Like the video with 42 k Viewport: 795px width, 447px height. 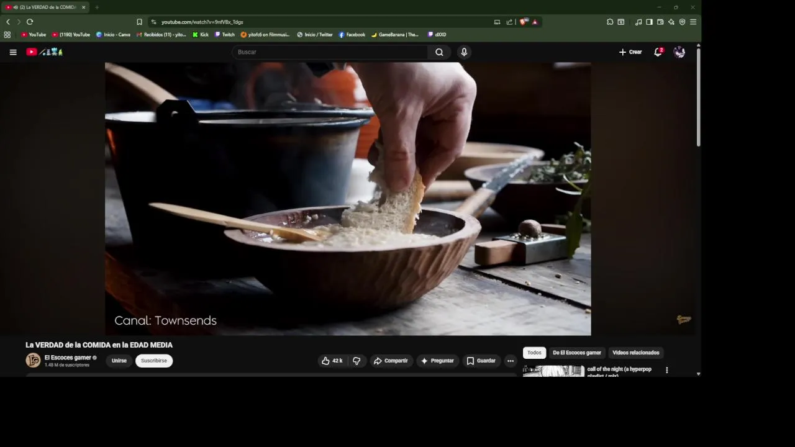click(x=332, y=361)
